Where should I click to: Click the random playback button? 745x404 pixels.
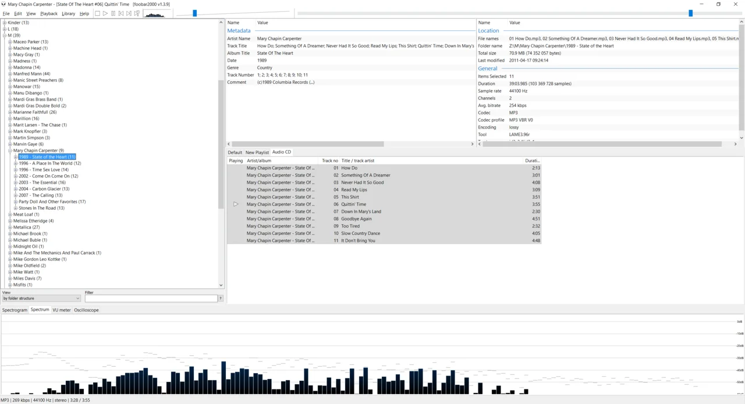137,13
